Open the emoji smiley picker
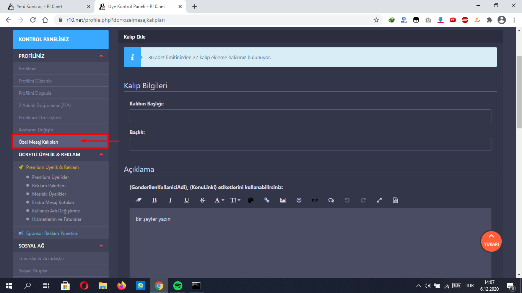The width and height of the screenshot is (522, 293). (299, 200)
